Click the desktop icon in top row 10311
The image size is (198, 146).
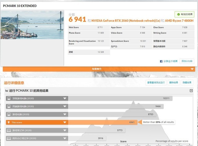click(9, 98)
